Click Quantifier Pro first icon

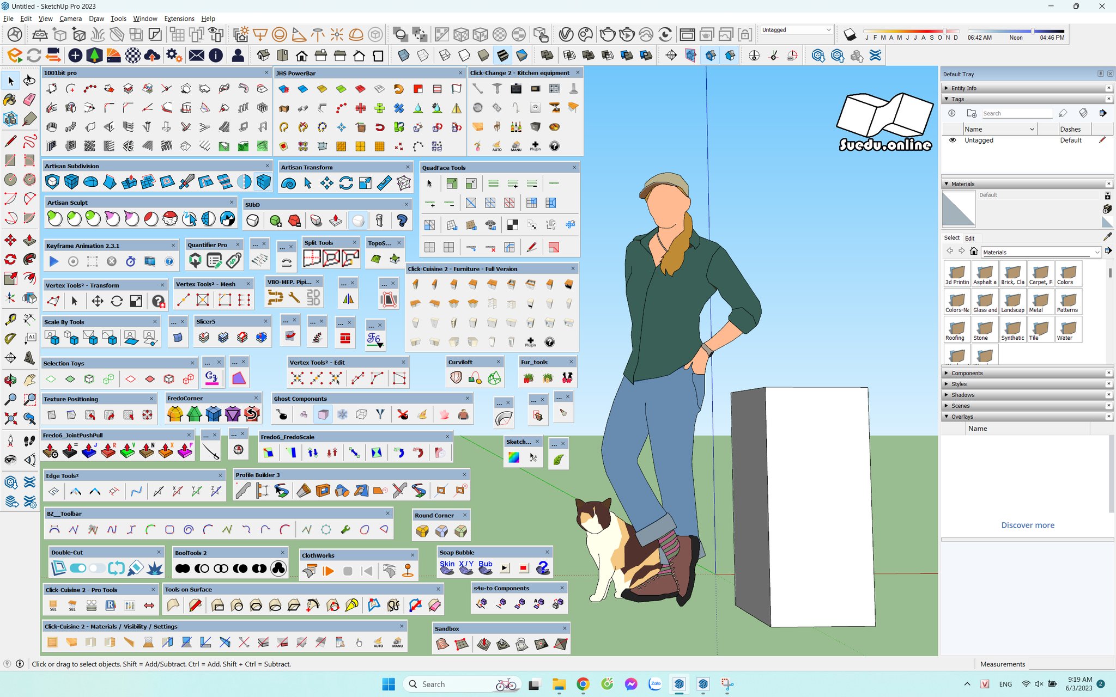[x=195, y=261]
